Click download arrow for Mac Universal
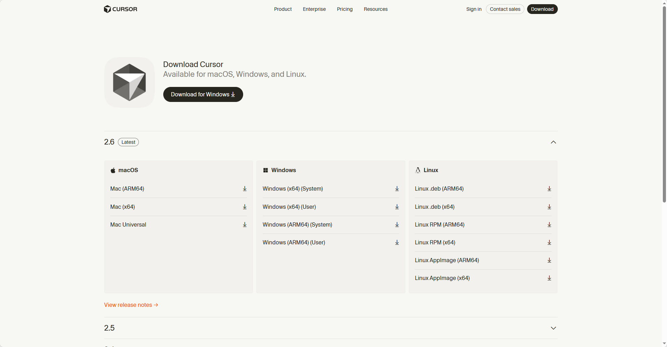The height and width of the screenshot is (347, 667). (245, 225)
